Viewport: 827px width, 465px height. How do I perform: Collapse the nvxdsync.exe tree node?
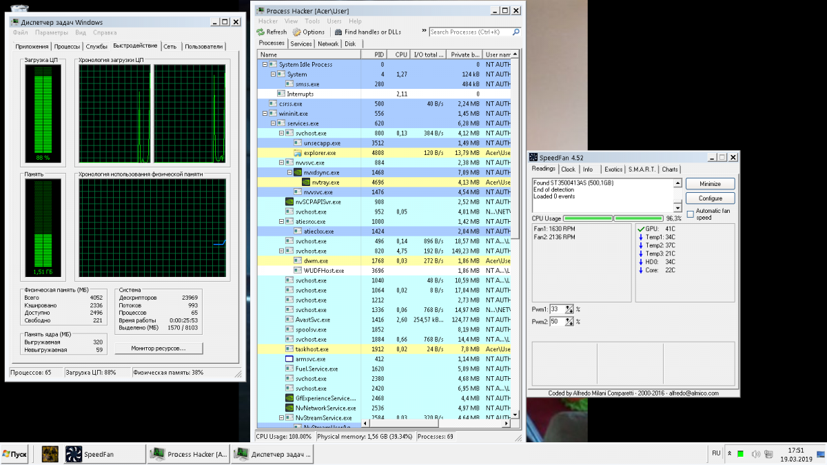[x=289, y=173]
